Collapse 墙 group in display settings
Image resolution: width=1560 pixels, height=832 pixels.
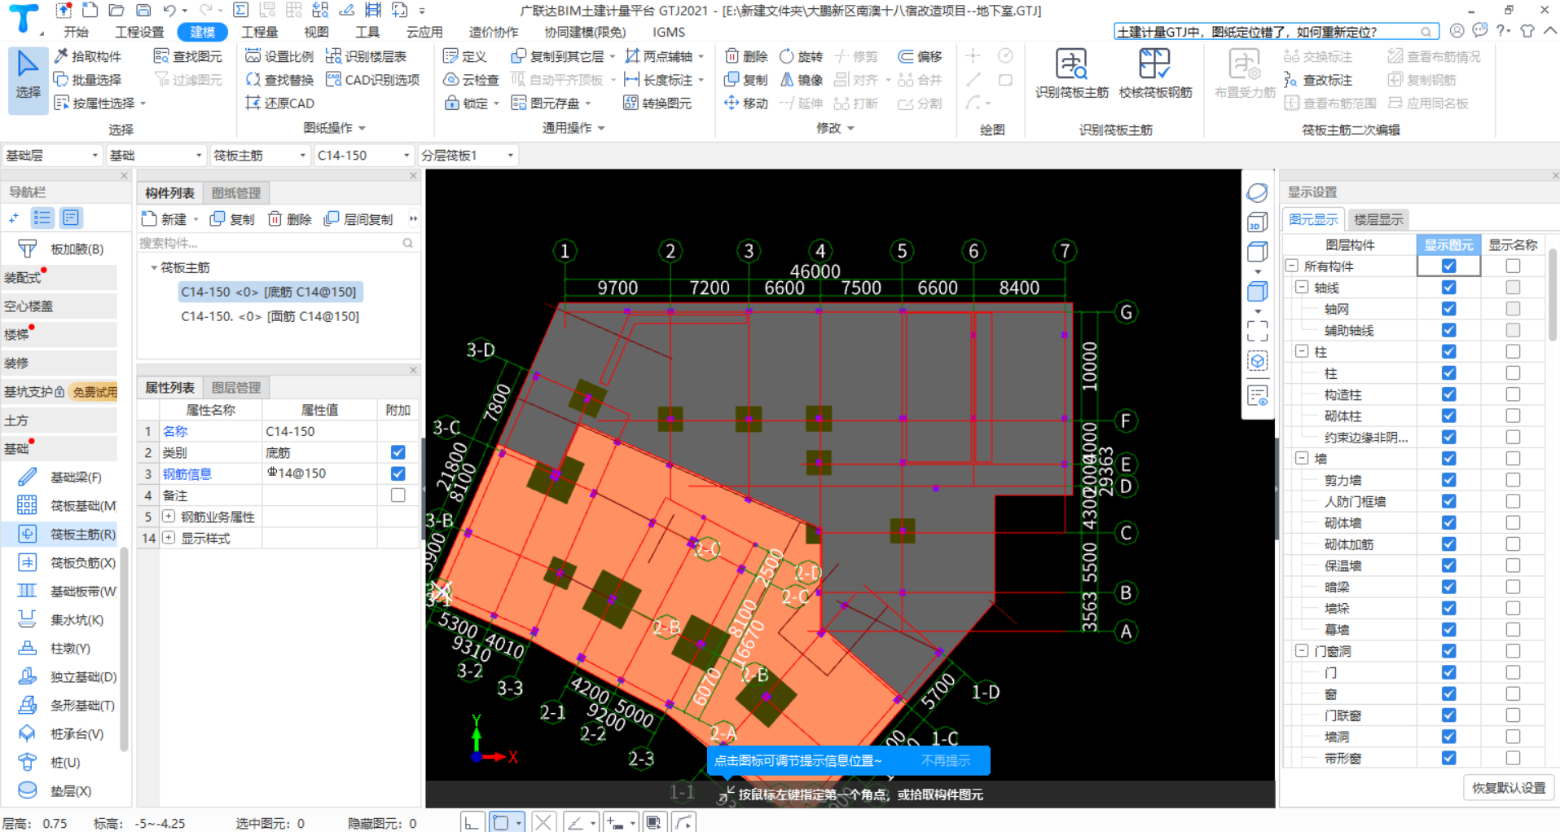[x=1302, y=458]
